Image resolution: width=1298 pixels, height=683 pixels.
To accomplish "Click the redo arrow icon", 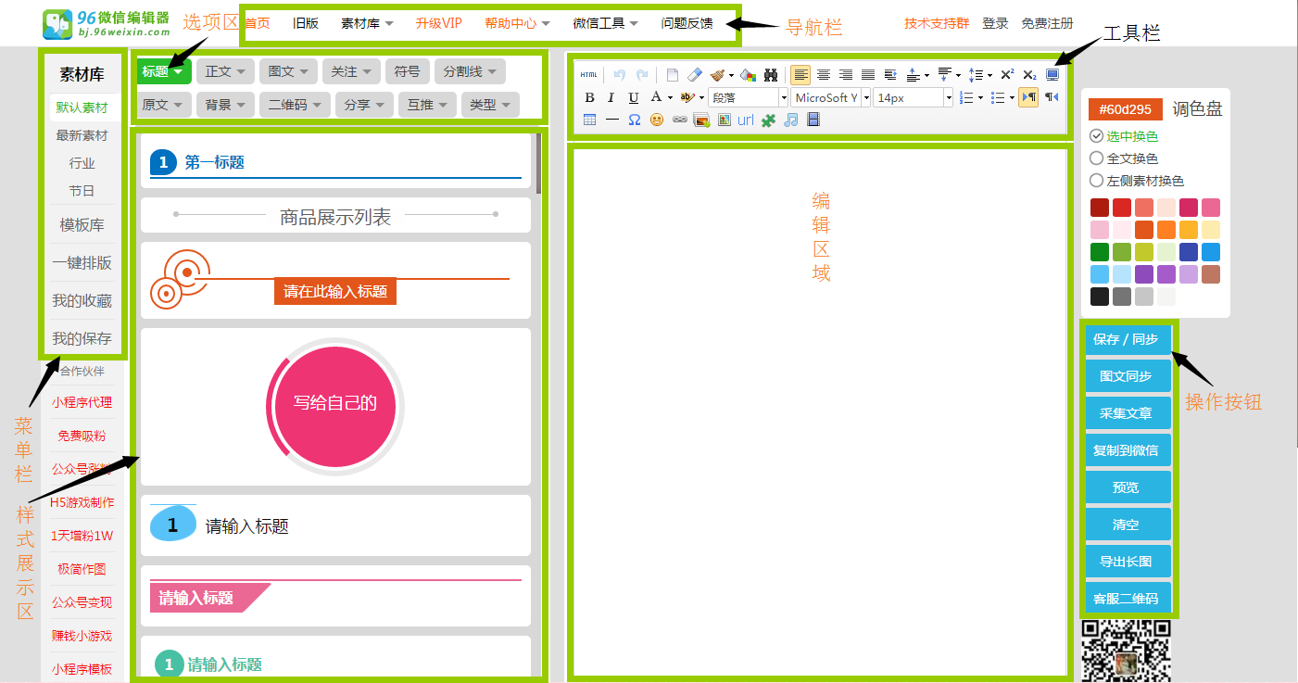I will 642,75.
